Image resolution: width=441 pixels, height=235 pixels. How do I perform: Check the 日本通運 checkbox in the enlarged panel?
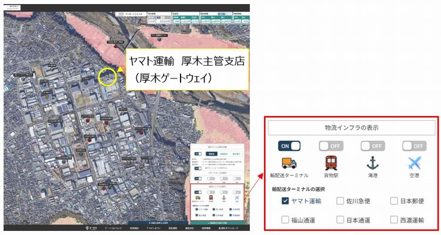point(340,220)
